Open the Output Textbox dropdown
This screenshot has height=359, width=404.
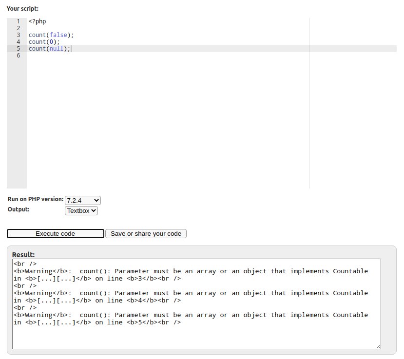pyautogui.click(x=81, y=210)
